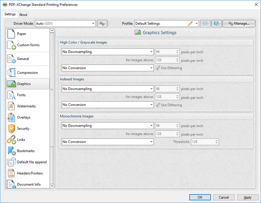Switch to the About tab
This screenshot has height=203, width=261.
point(23,15)
